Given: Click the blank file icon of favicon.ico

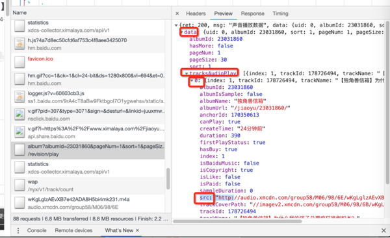Looking at the screenshot, I should 19,62.
